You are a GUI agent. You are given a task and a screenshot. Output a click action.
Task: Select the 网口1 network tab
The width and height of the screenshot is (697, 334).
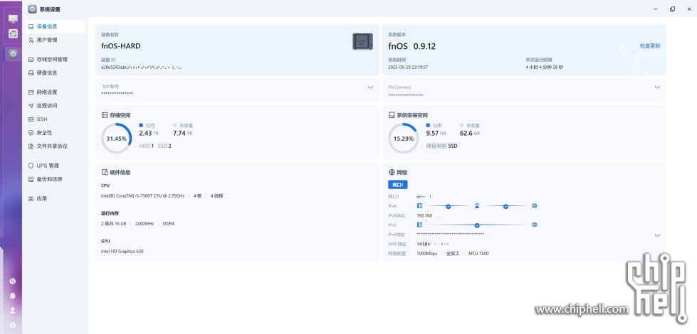398,185
